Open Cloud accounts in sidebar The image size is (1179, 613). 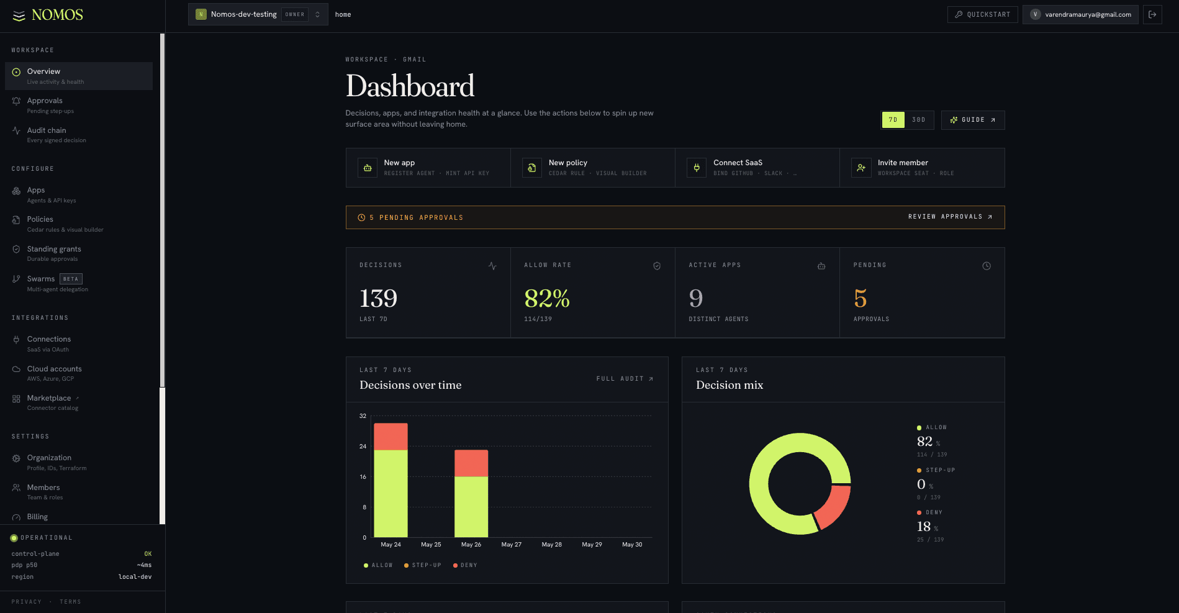(79, 373)
